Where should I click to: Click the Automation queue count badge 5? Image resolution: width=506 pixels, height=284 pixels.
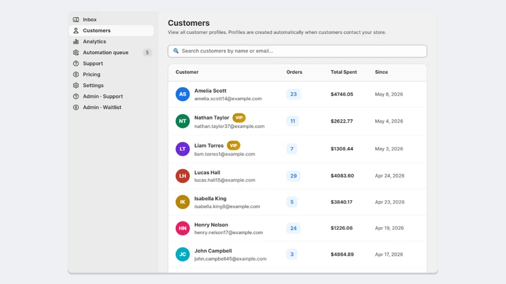(x=147, y=52)
